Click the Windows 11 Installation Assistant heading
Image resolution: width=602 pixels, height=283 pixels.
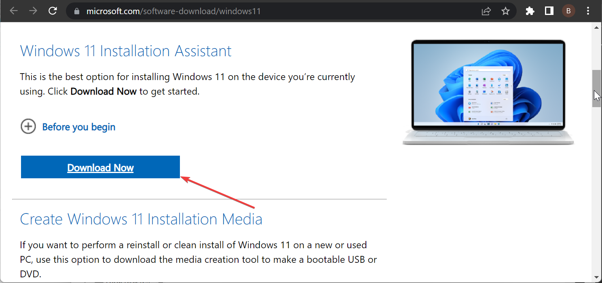[x=126, y=51]
